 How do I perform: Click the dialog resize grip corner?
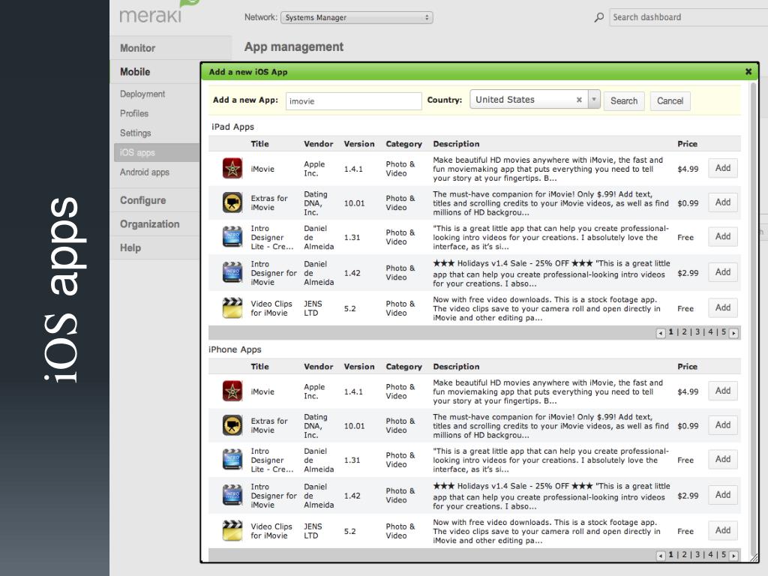(x=754, y=557)
